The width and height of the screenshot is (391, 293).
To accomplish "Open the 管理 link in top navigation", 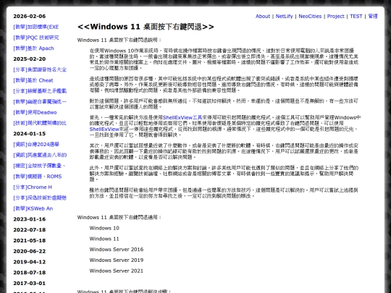I will 373,16.
